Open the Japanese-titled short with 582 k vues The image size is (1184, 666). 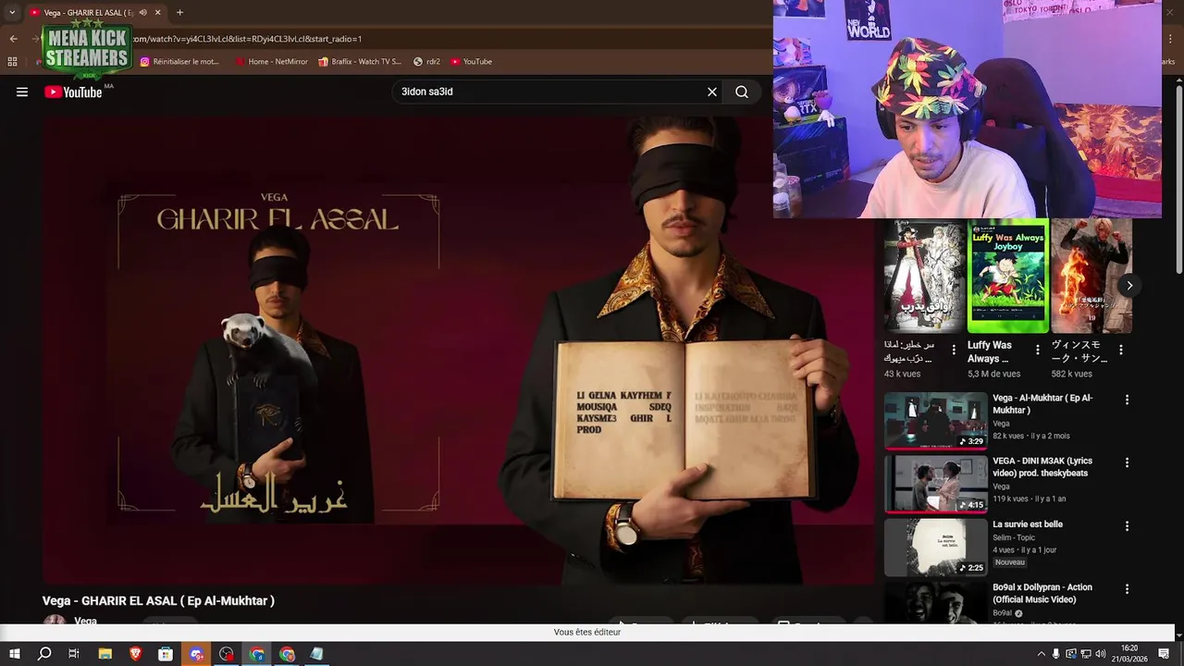(1091, 276)
